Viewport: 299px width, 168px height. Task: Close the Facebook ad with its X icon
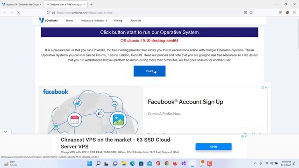(x=266, y=87)
